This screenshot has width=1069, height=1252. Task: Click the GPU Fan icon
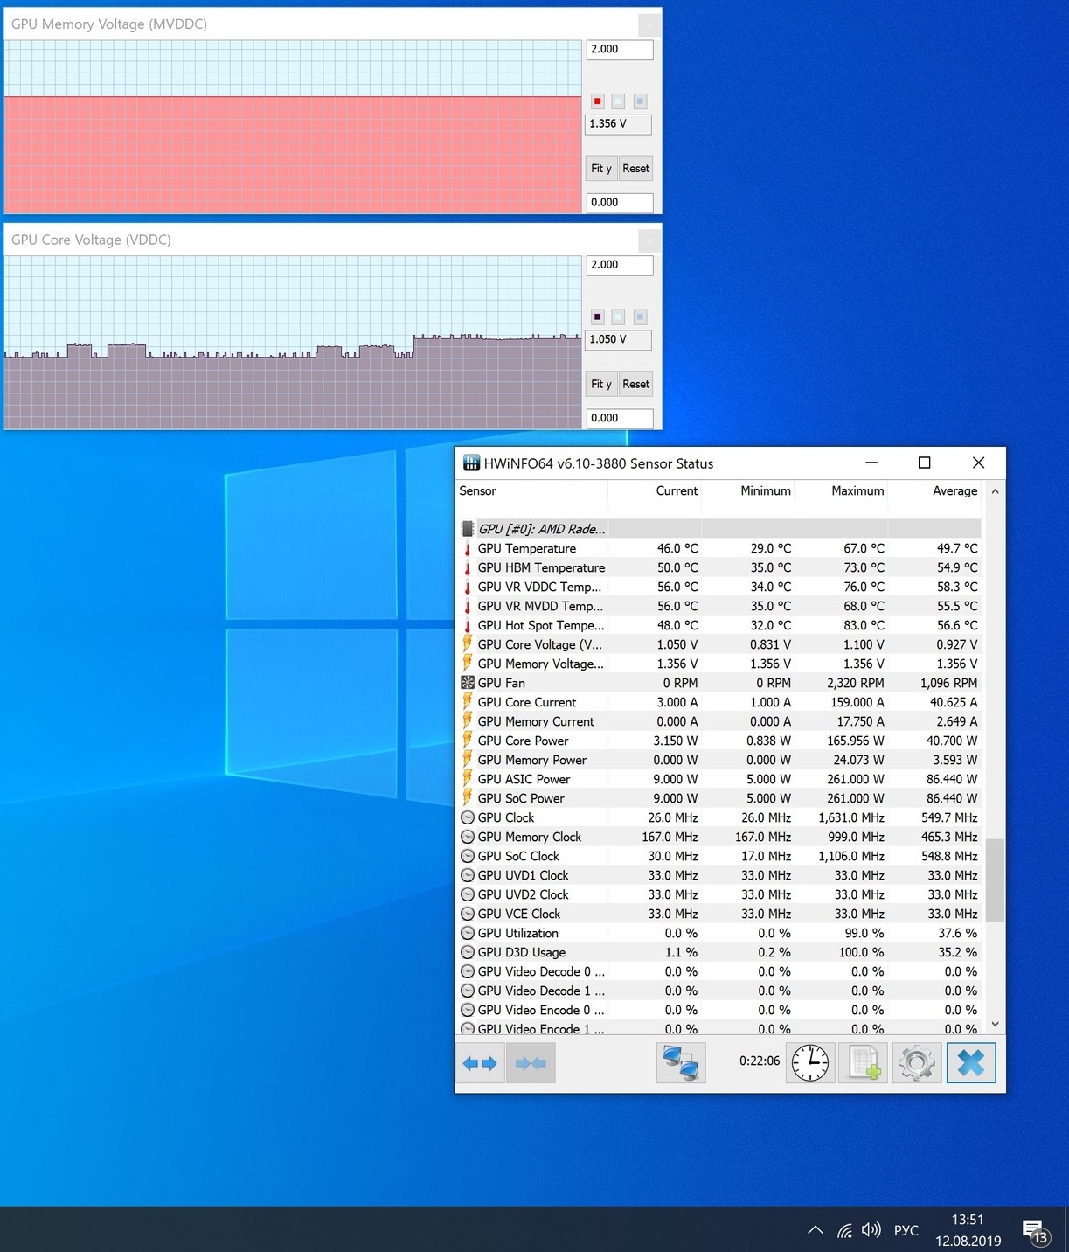tap(468, 683)
